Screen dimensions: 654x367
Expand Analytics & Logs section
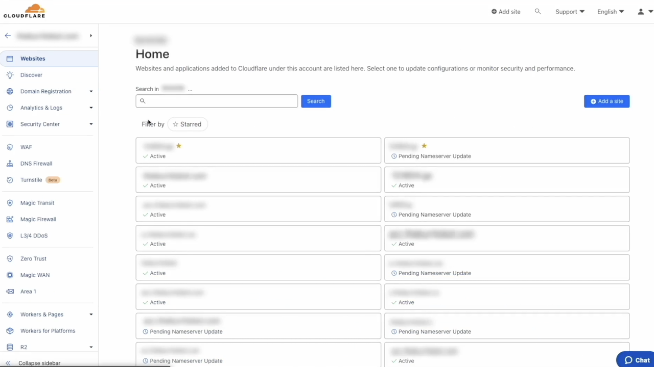91,108
